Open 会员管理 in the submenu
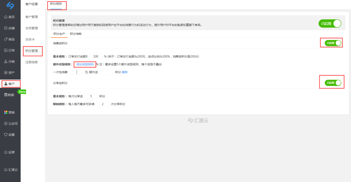Screen dimensions: 351x182 [x=32, y=28]
